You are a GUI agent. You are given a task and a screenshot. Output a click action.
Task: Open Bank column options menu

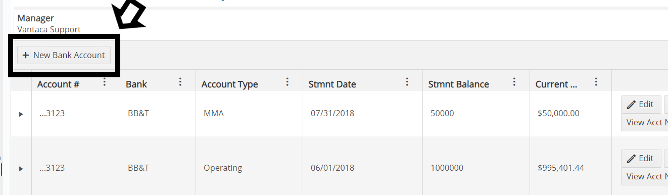[180, 82]
